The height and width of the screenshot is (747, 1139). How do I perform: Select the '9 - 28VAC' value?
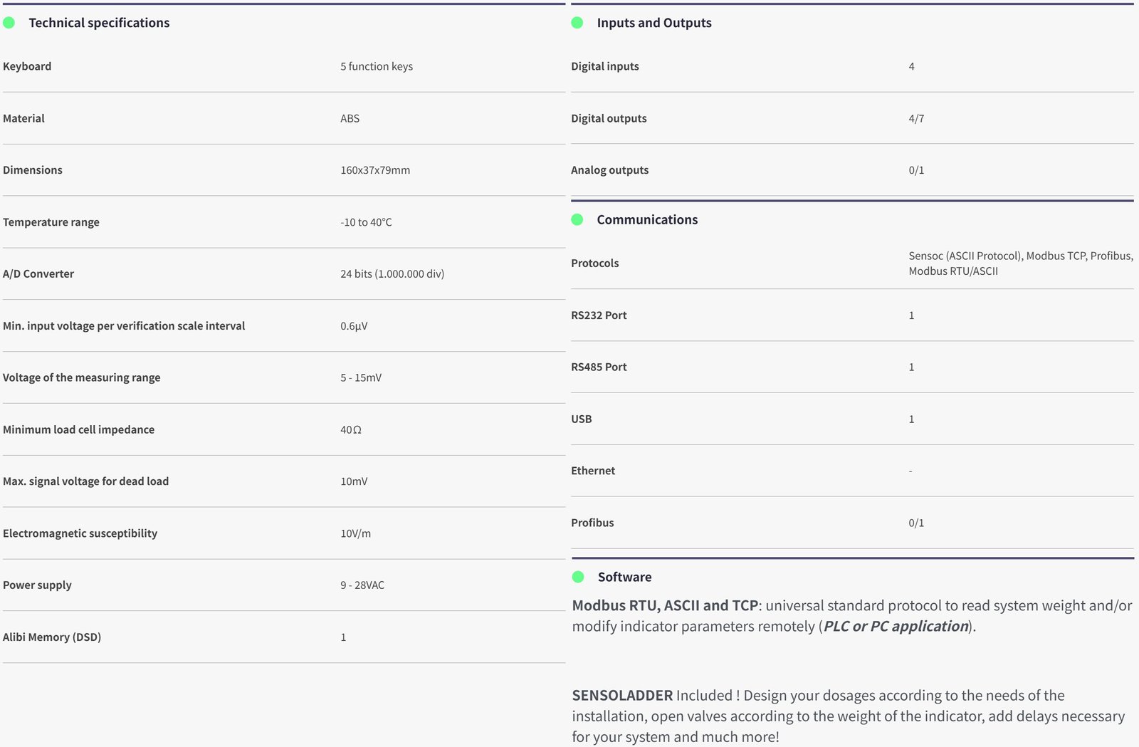(362, 585)
